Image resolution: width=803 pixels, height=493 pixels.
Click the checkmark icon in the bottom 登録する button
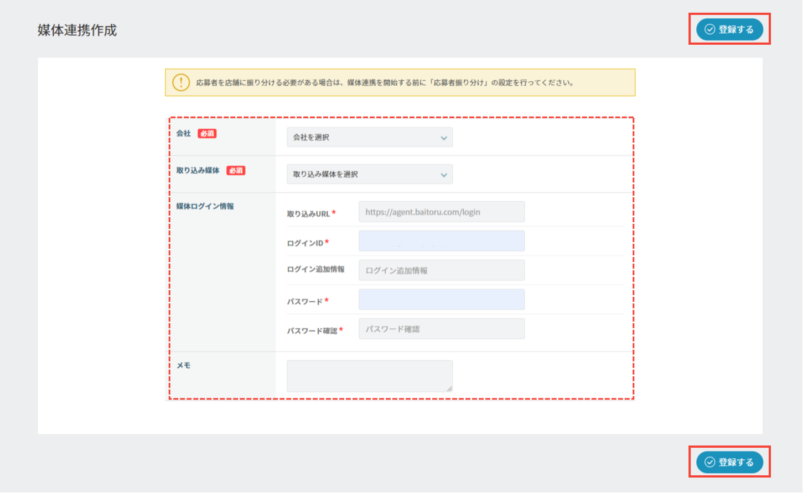(709, 462)
